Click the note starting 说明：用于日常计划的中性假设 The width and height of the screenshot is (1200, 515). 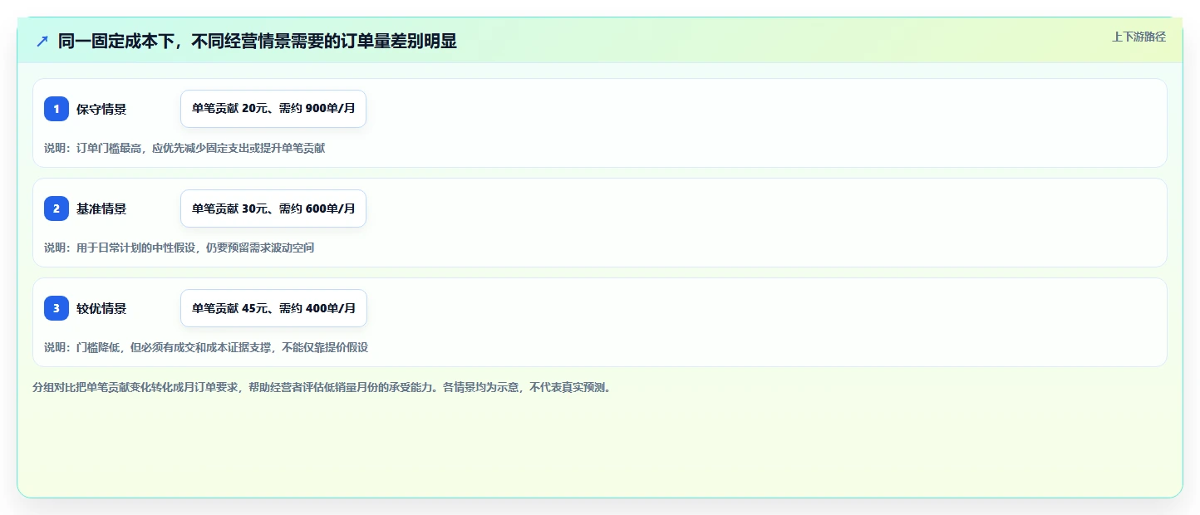pos(180,248)
